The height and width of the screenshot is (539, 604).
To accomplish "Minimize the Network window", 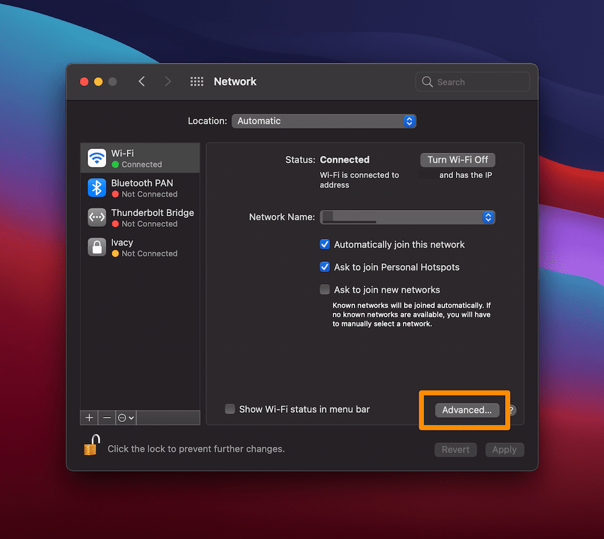I will point(98,81).
